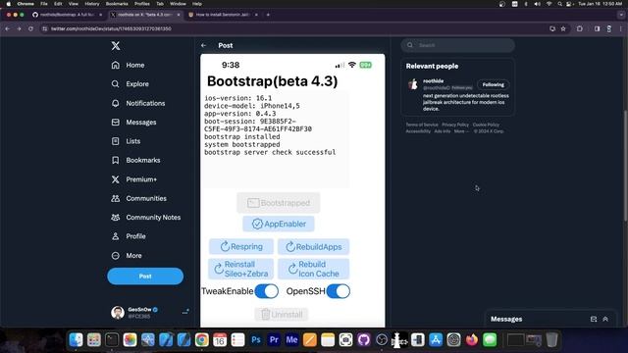The image size is (628, 353).
Task: Click new message icon in Messages drawer
Action: (x=594, y=319)
